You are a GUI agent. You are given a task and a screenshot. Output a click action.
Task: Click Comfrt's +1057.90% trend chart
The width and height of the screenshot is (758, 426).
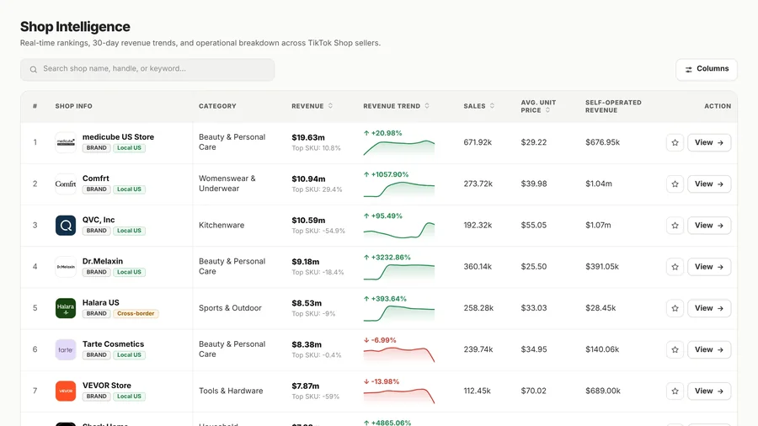pyautogui.click(x=399, y=189)
